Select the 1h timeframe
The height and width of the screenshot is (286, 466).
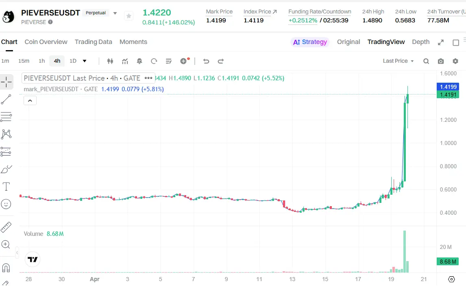coord(41,61)
